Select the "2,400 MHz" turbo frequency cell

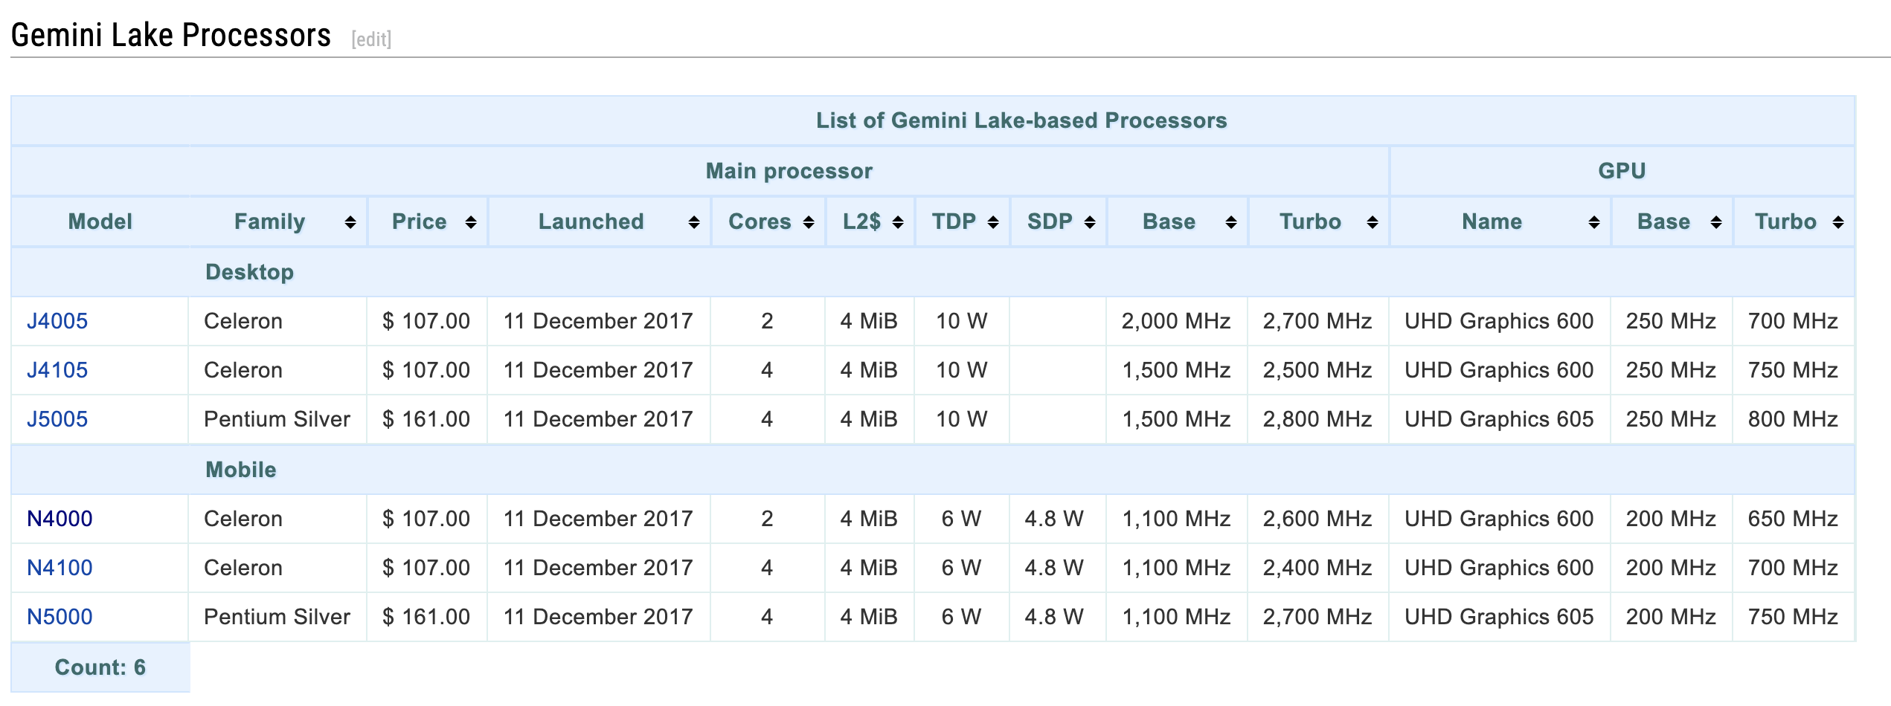pyautogui.click(x=1317, y=568)
